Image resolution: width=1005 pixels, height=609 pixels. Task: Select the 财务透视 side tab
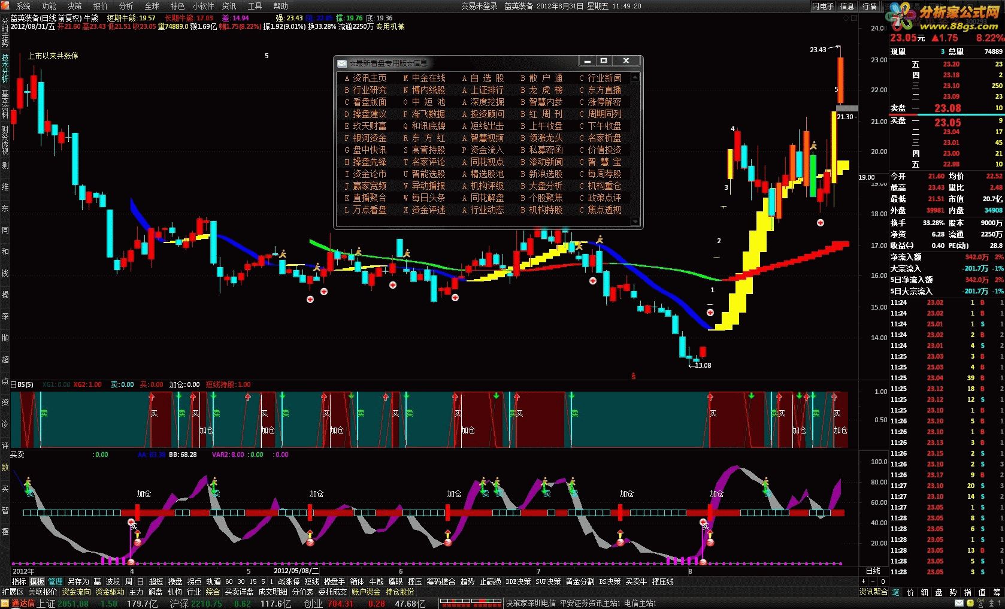click(x=5, y=140)
